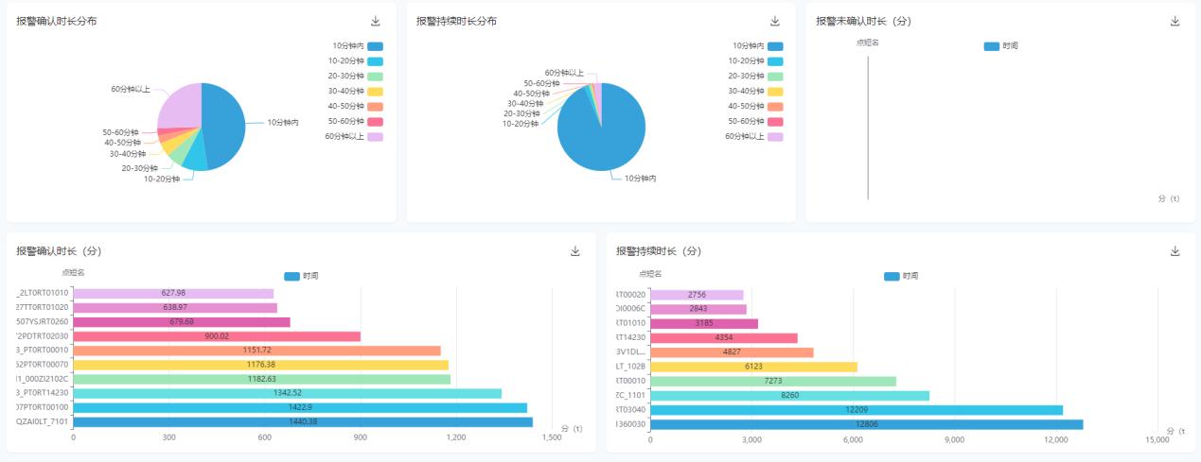Click yellow 30-40分钟 swatch in 报警确认时长分布 legend
Screen dimensions: 1201x462
(376, 92)
